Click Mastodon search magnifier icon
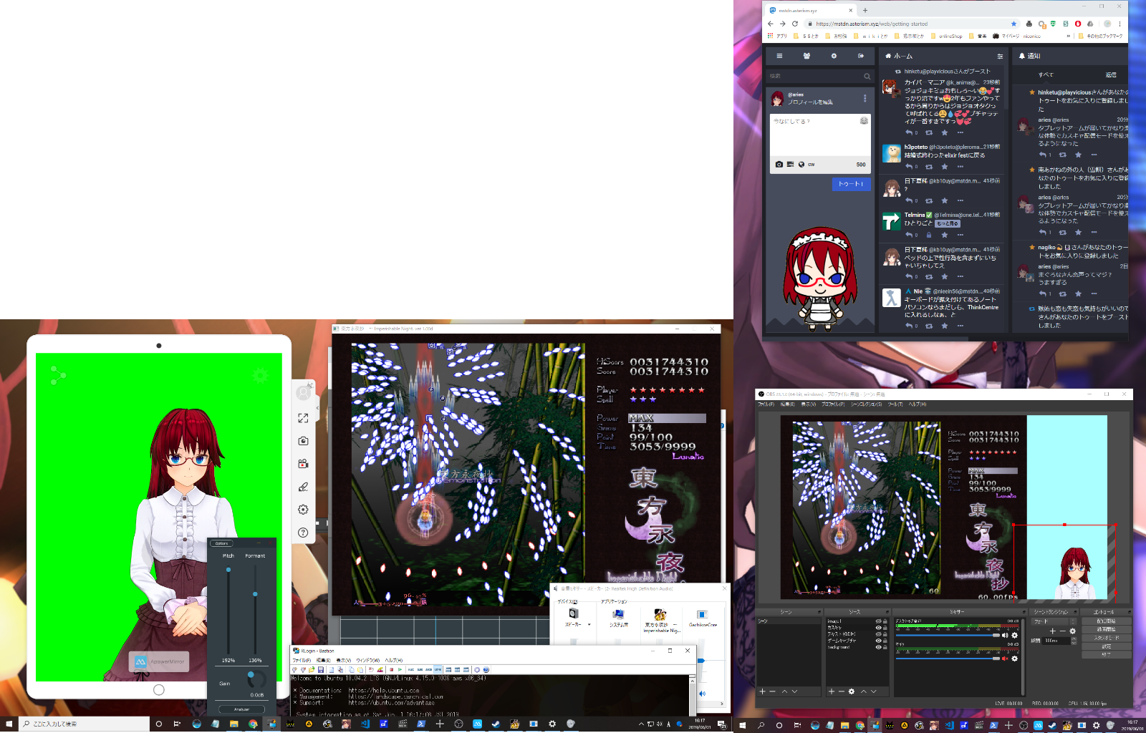The width and height of the screenshot is (1146, 733). click(x=867, y=76)
